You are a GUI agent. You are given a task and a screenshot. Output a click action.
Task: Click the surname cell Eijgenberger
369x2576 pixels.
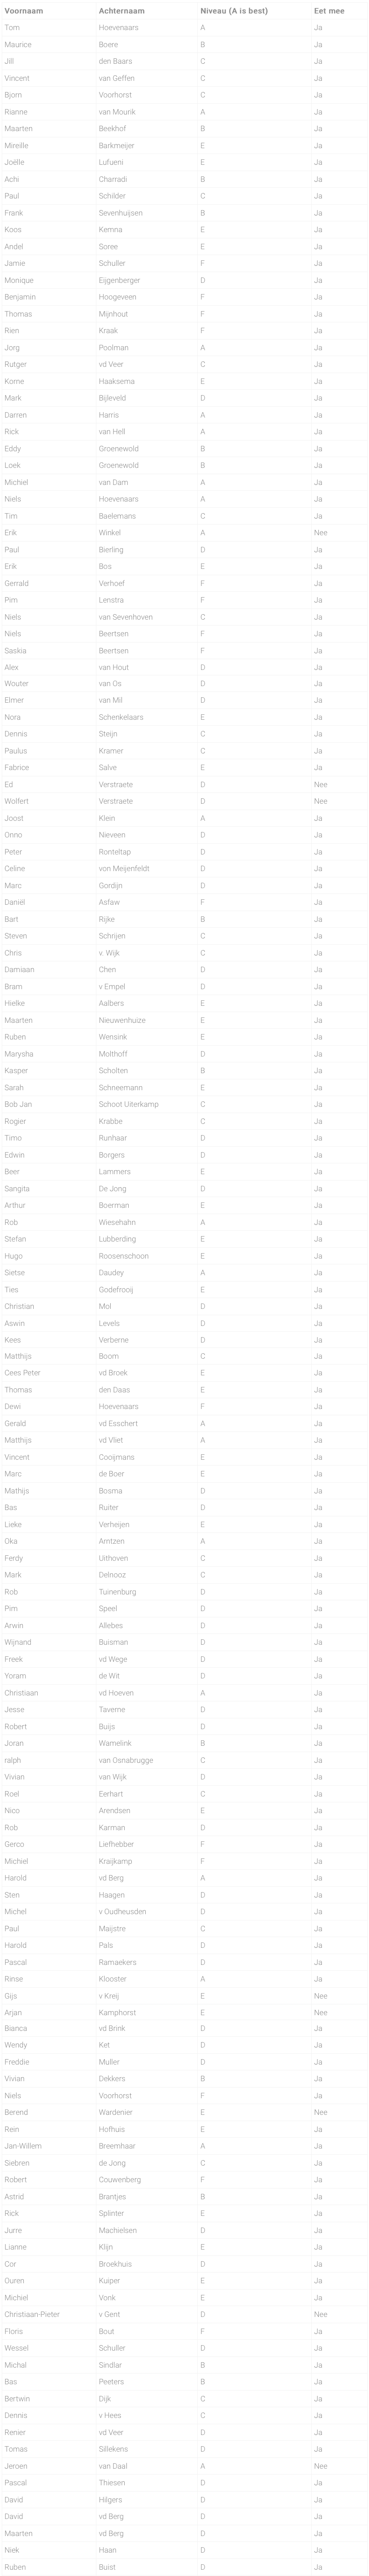pos(120,280)
